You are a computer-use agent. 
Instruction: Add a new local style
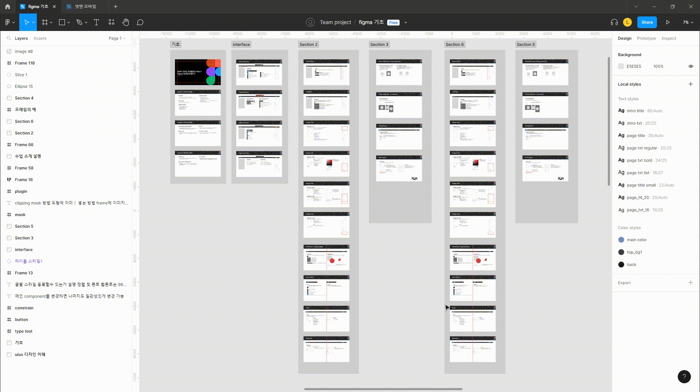[x=691, y=84]
